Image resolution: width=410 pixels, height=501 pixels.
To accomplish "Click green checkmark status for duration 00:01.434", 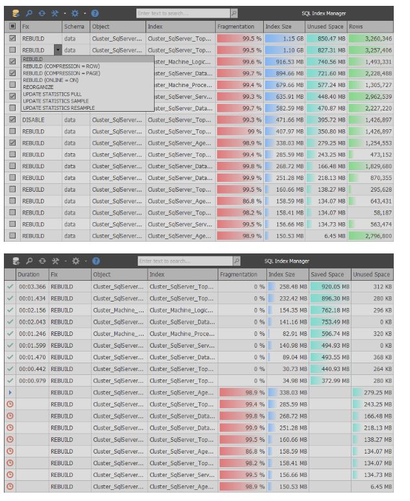I will click(x=10, y=298).
